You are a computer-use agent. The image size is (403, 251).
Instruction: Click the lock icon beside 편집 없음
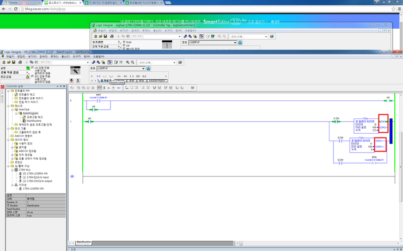click(28, 77)
